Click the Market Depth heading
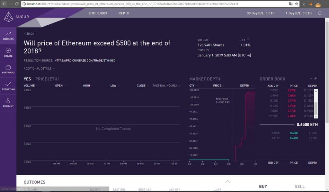The width and height of the screenshot is (329, 192). 205,79
